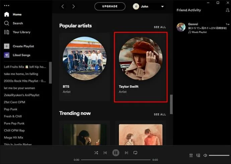Toggle repeat mode

coord(135,153)
